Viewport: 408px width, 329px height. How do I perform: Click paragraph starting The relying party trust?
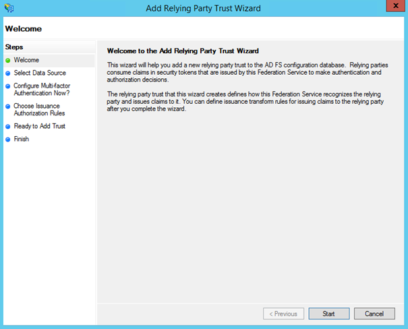pos(245,101)
